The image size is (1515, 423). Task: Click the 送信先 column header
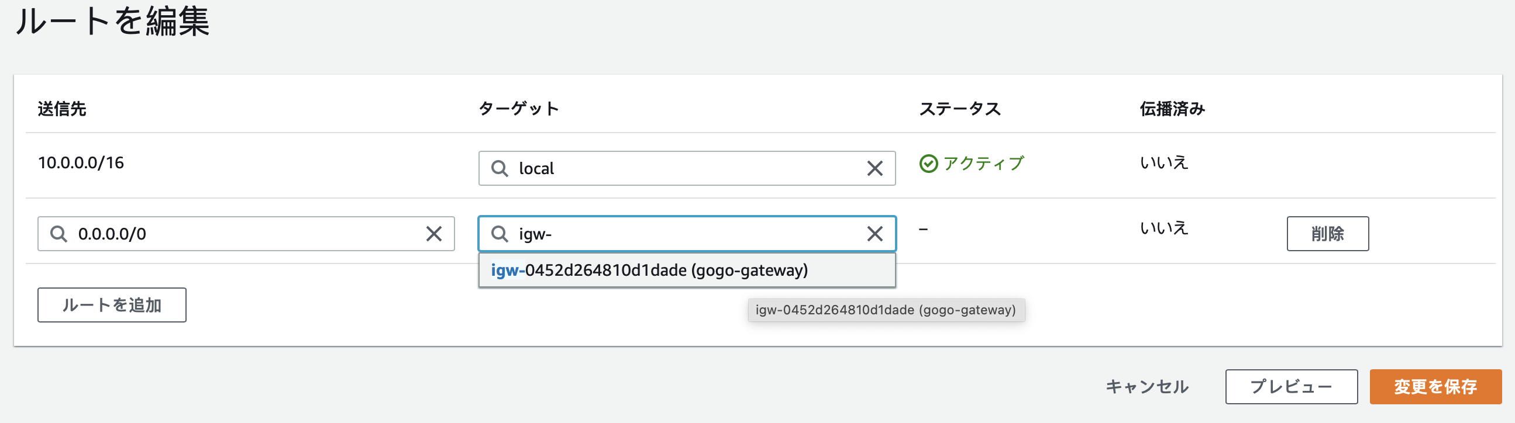pyautogui.click(x=62, y=109)
